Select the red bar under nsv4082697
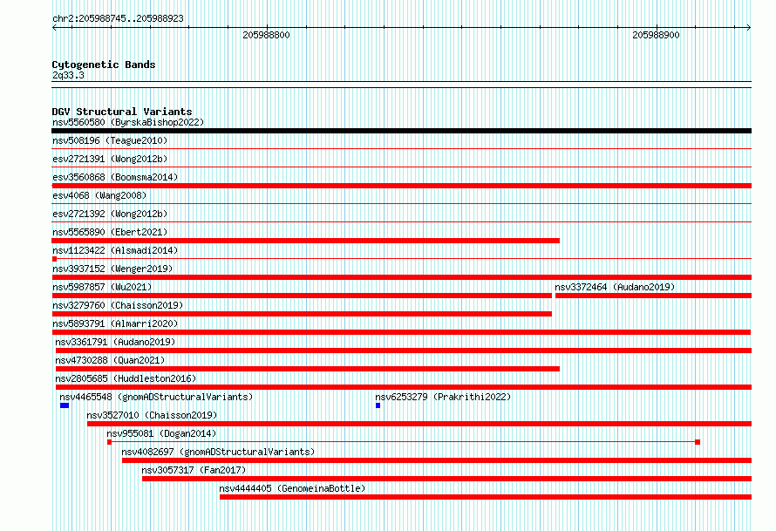The image size is (776, 531). click(x=437, y=460)
